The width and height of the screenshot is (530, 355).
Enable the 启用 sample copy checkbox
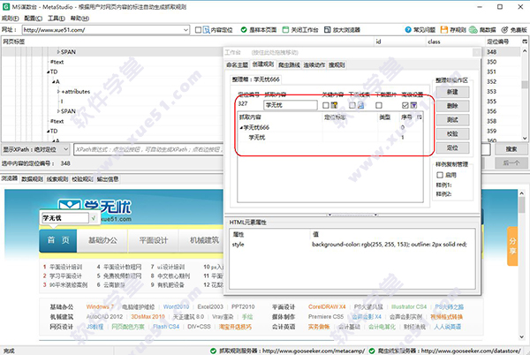coord(440,175)
